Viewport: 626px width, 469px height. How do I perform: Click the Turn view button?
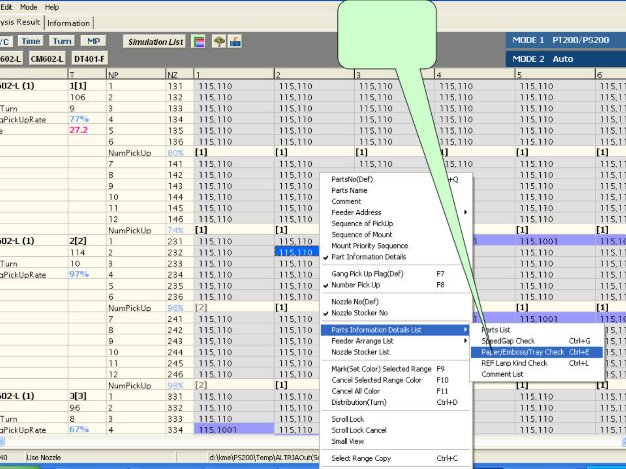62,41
